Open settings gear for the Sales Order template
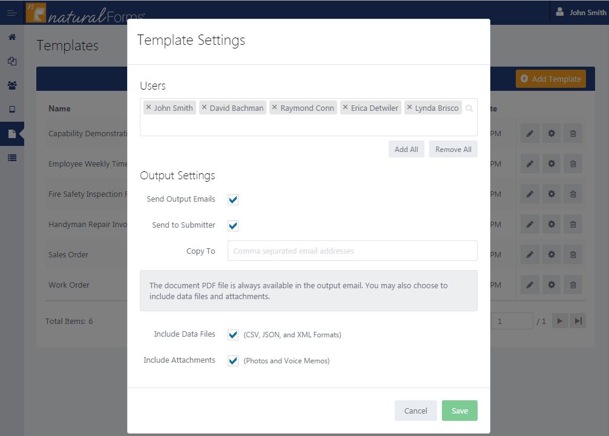Viewport: 609px width, 436px height. (x=551, y=254)
